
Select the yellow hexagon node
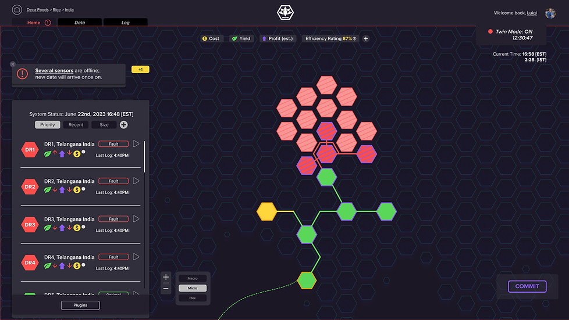click(x=266, y=211)
